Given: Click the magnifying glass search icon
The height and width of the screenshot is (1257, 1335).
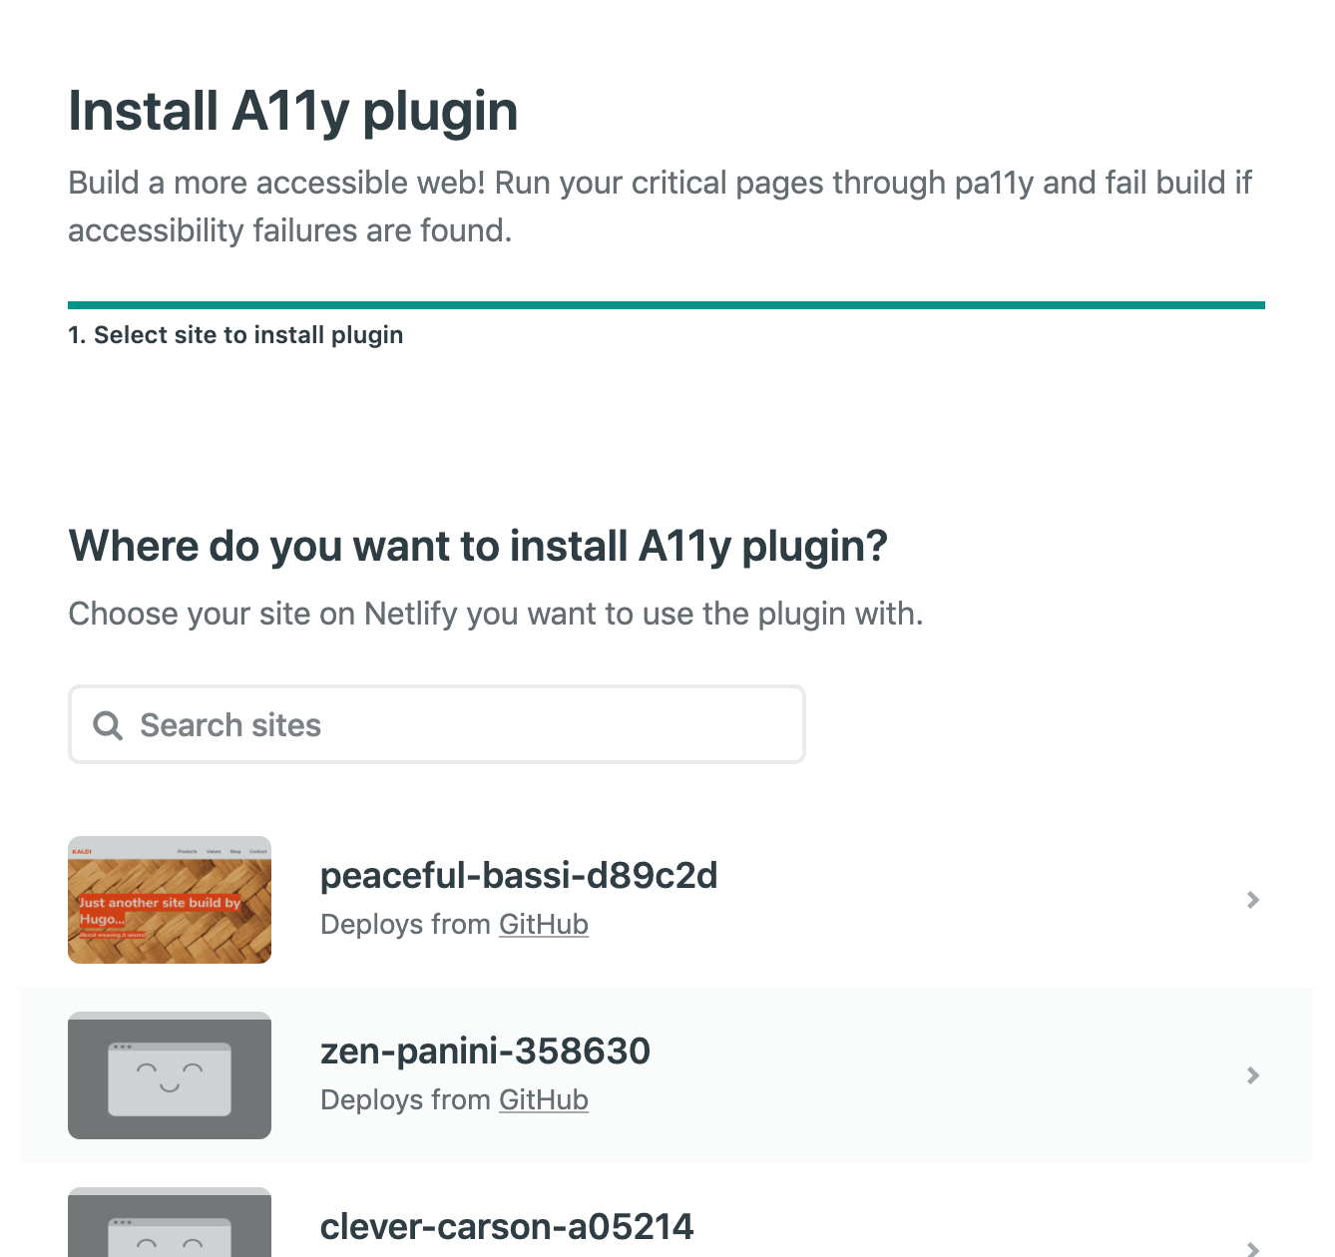Looking at the screenshot, I should 108,725.
